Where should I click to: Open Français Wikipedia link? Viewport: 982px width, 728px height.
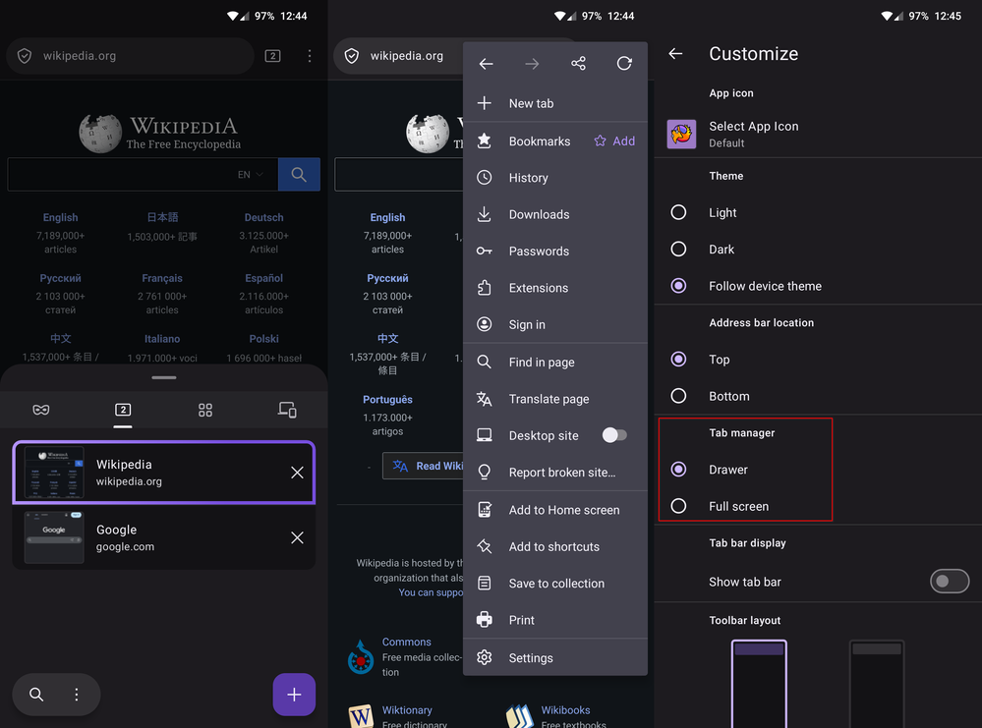click(162, 278)
